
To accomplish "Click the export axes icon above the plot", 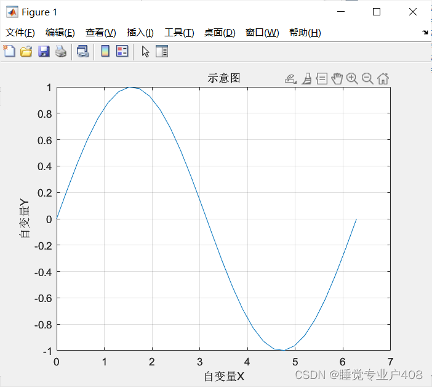I will pyautogui.click(x=290, y=79).
